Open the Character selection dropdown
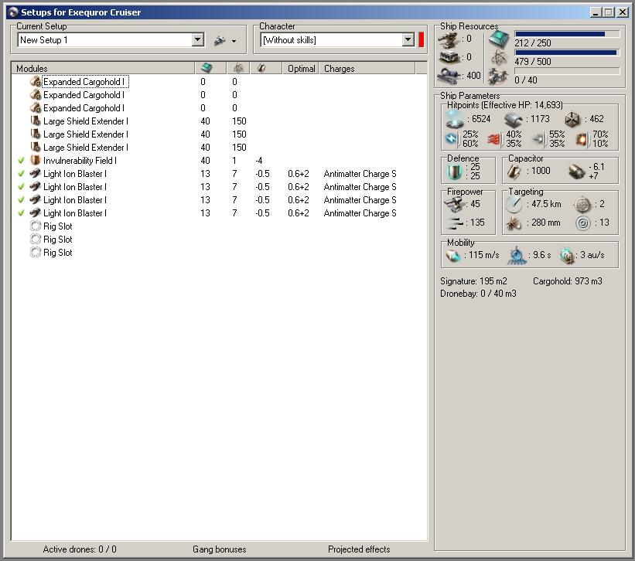 (x=408, y=40)
